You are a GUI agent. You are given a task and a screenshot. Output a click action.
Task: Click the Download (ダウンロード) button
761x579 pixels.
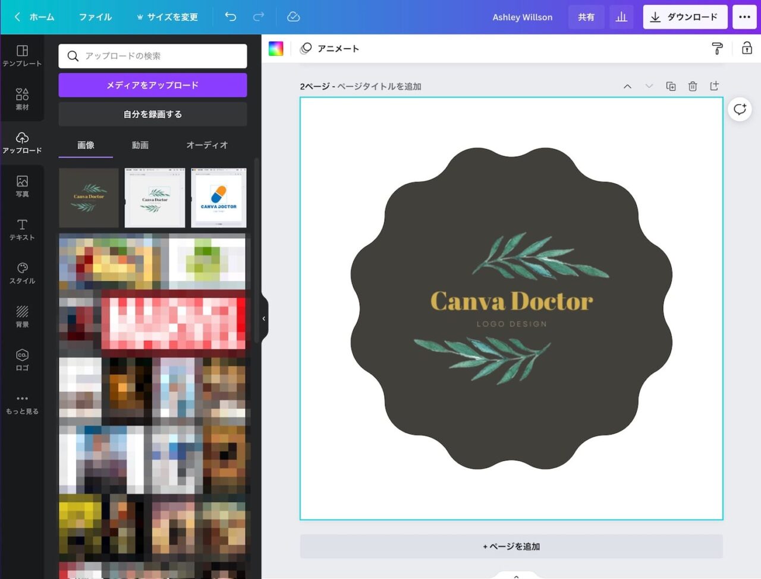[x=685, y=17]
